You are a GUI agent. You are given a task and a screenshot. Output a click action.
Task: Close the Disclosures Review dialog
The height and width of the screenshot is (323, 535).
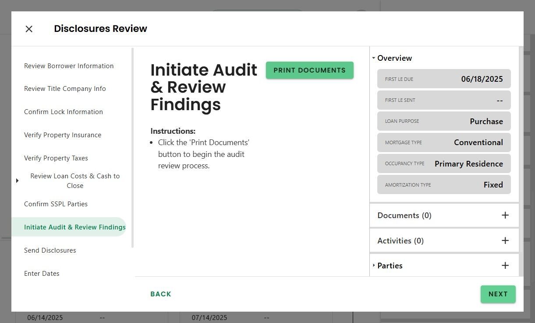(x=29, y=29)
